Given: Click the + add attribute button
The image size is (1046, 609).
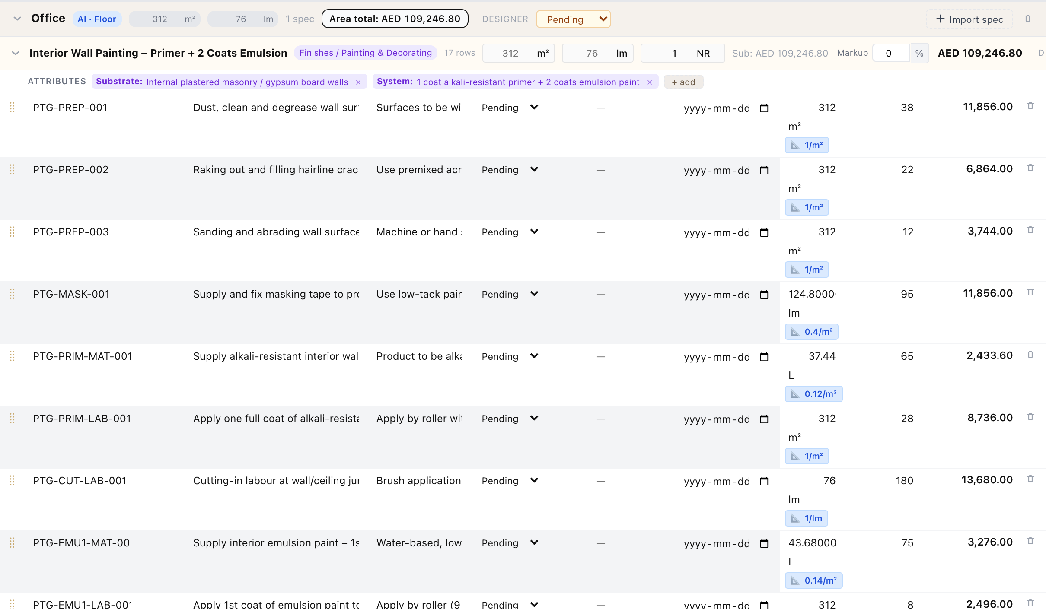Looking at the screenshot, I should click(x=683, y=82).
